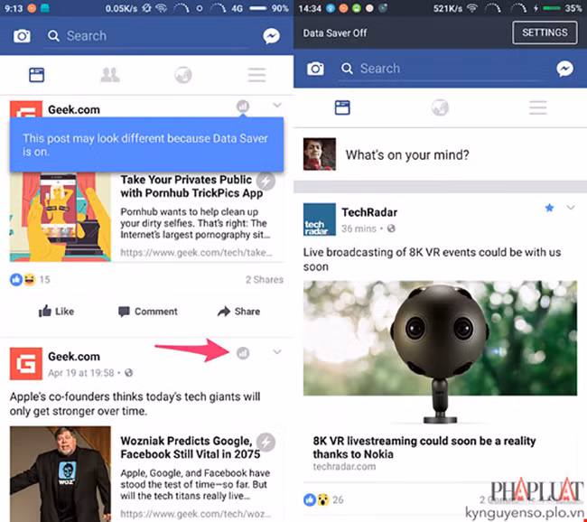Open Messenger in left Facebook screen
Viewport: 587px width, 522px height.
(271, 36)
